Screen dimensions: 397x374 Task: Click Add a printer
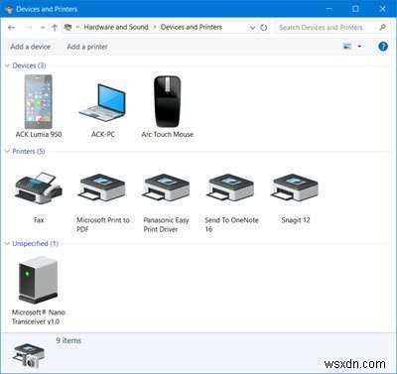point(87,47)
